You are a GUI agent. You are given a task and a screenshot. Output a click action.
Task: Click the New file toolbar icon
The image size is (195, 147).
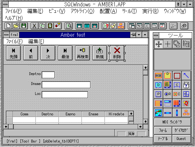pyautogui.click(x=8, y=26)
